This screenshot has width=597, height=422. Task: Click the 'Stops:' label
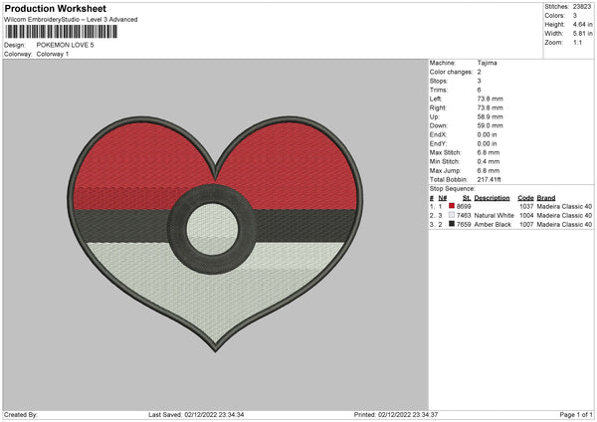click(x=438, y=81)
